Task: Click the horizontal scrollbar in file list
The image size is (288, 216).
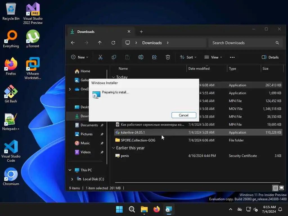Action: click(x=198, y=183)
